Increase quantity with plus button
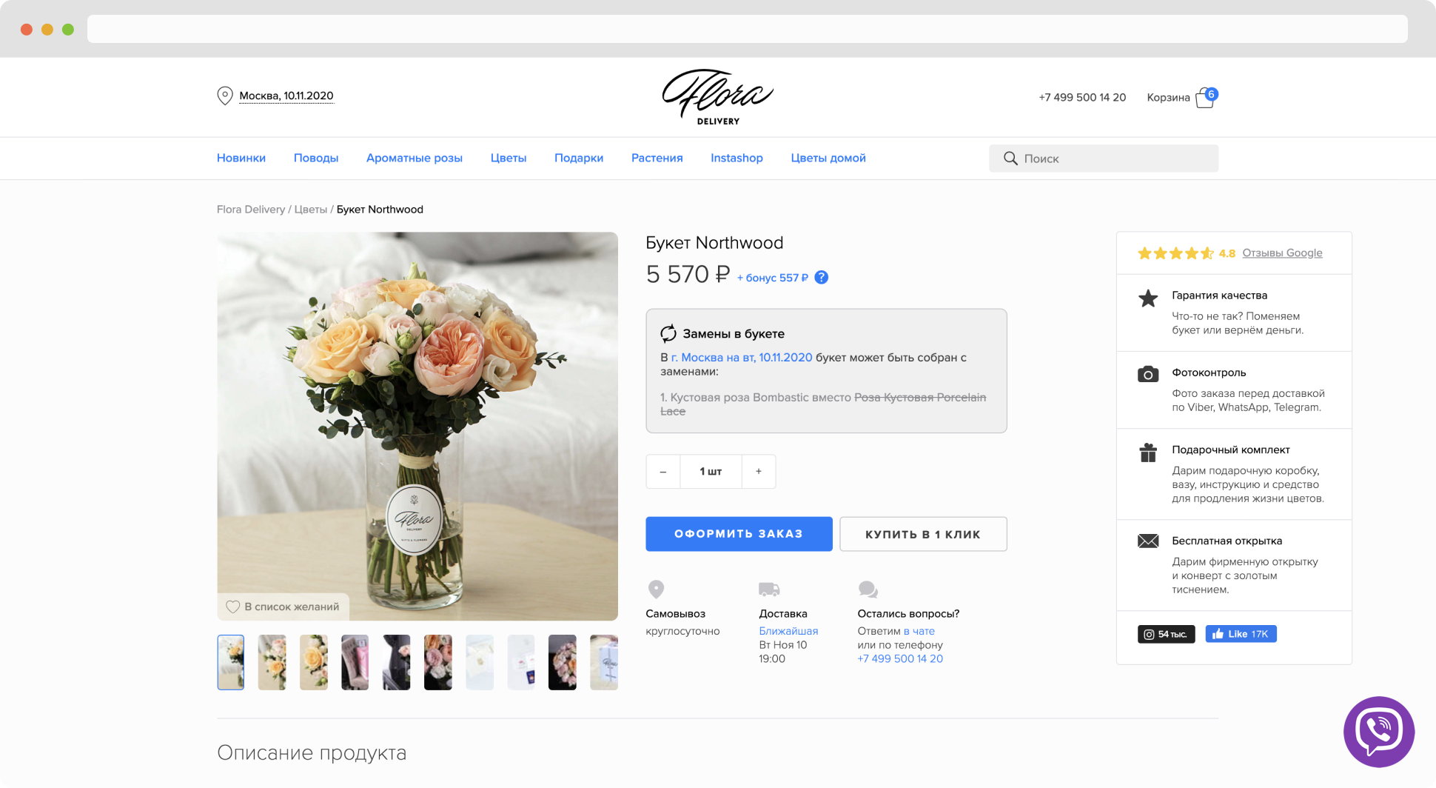Image resolution: width=1436 pixels, height=788 pixels. click(759, 472)
